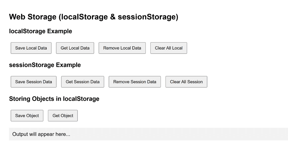Click the Save Local Data button
The width and height of the screenshot is (288, 154).
click(31, 48)
